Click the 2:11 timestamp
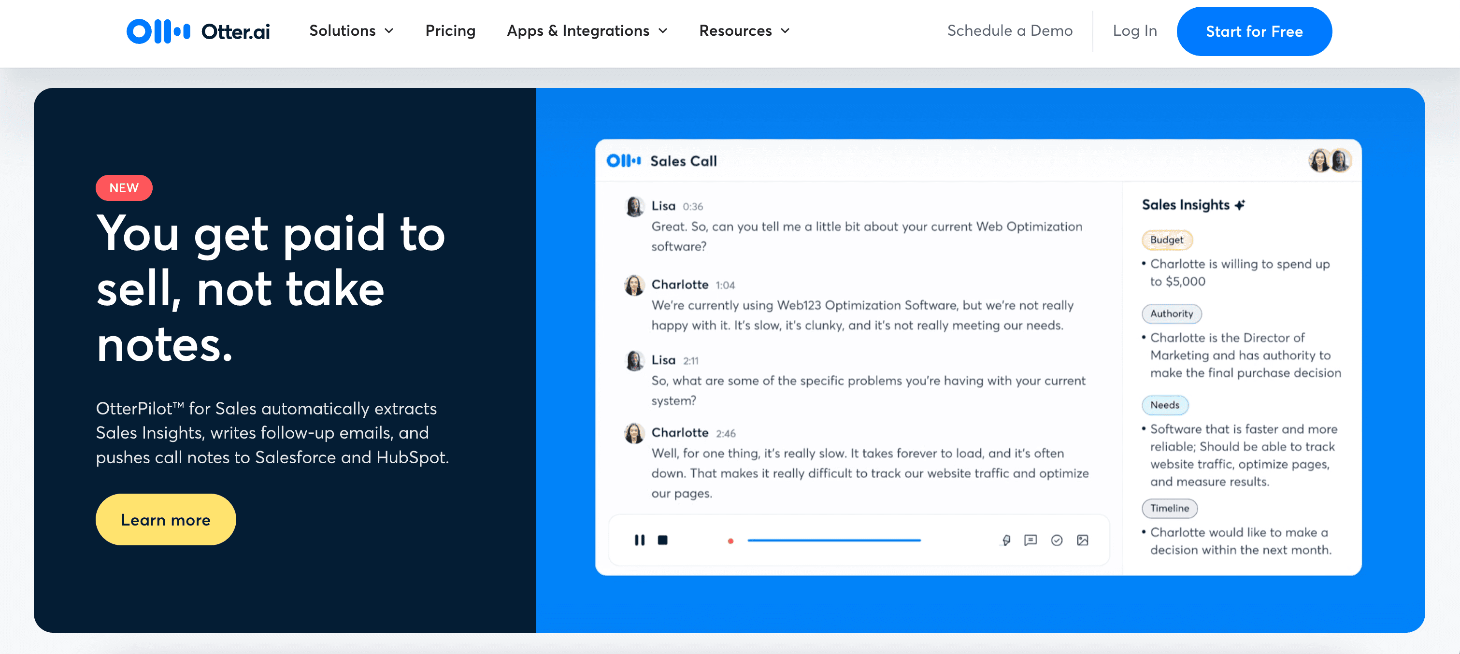The image size is (1460, 654). (x=690, y=361)
